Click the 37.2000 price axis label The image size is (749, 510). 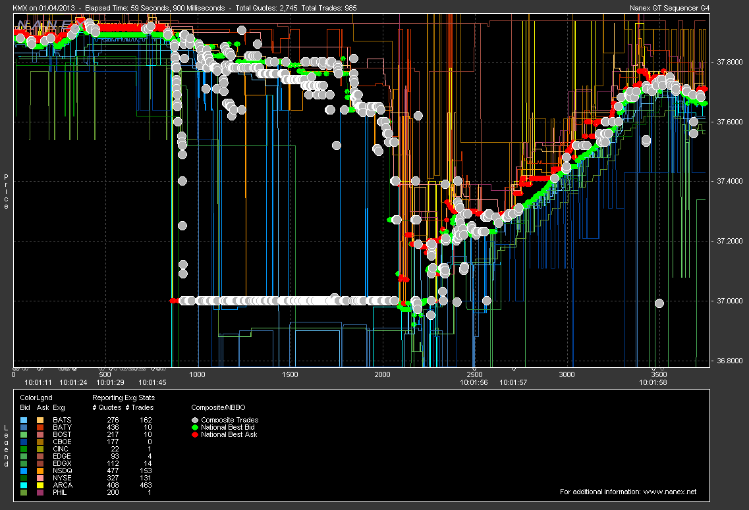[x=730, y=242]
